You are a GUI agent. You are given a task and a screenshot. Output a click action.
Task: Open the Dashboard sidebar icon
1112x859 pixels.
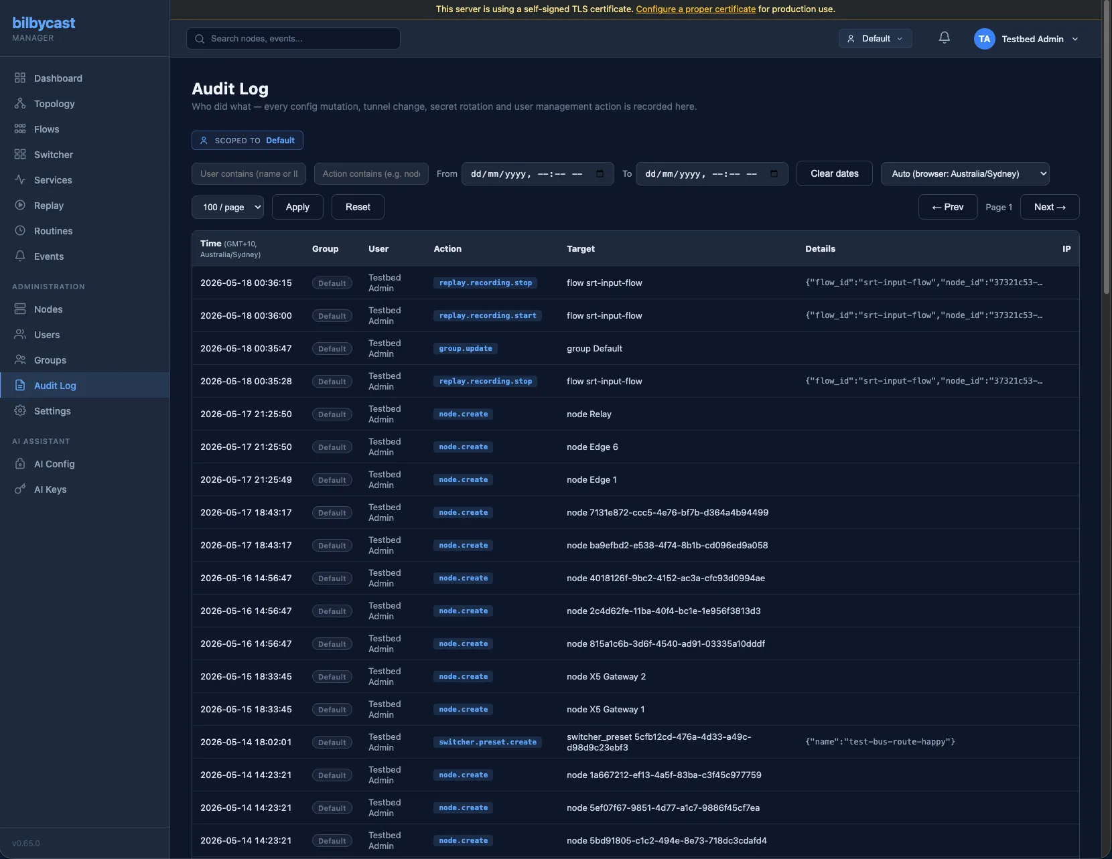point(20,78)
